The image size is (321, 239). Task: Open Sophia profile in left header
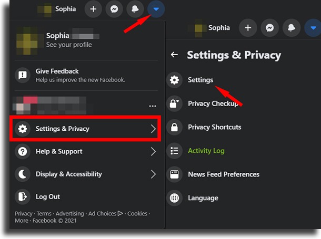point(57,9)
